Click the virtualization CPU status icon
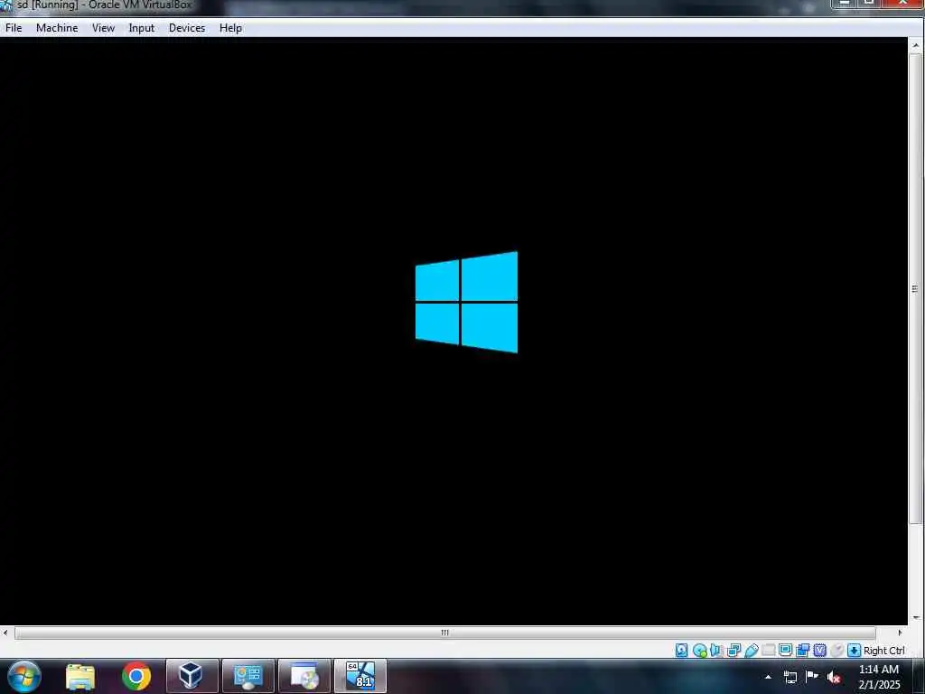 click(820, 651)
